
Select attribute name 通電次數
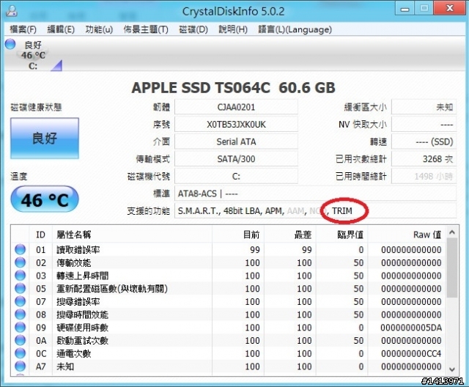(74, 354)
